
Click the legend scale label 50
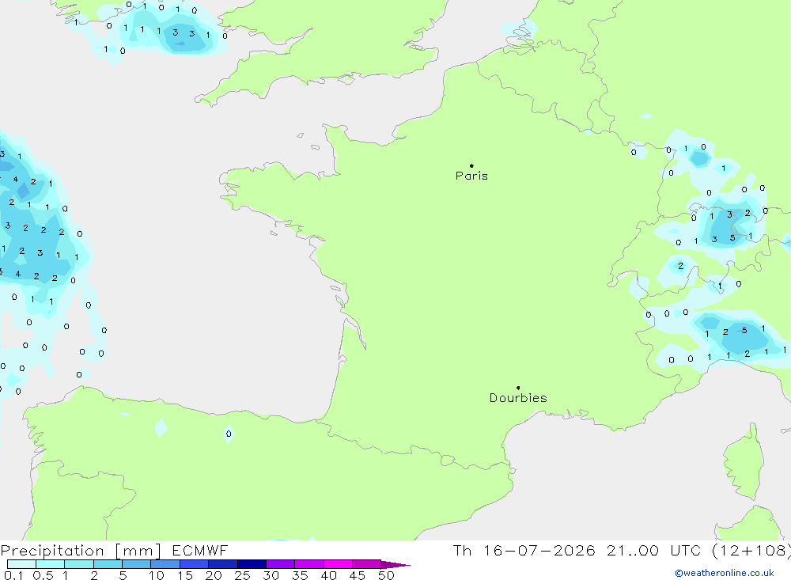[x=386, y=575]
